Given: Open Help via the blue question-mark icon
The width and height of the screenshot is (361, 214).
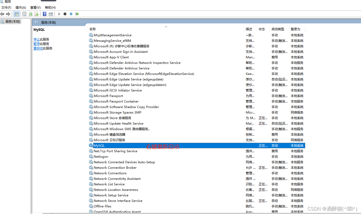Looking at the screenshot, I should (45, 14).
